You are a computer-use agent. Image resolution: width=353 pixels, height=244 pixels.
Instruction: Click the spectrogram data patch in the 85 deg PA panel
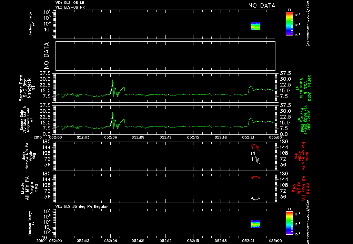pos(255,224)
